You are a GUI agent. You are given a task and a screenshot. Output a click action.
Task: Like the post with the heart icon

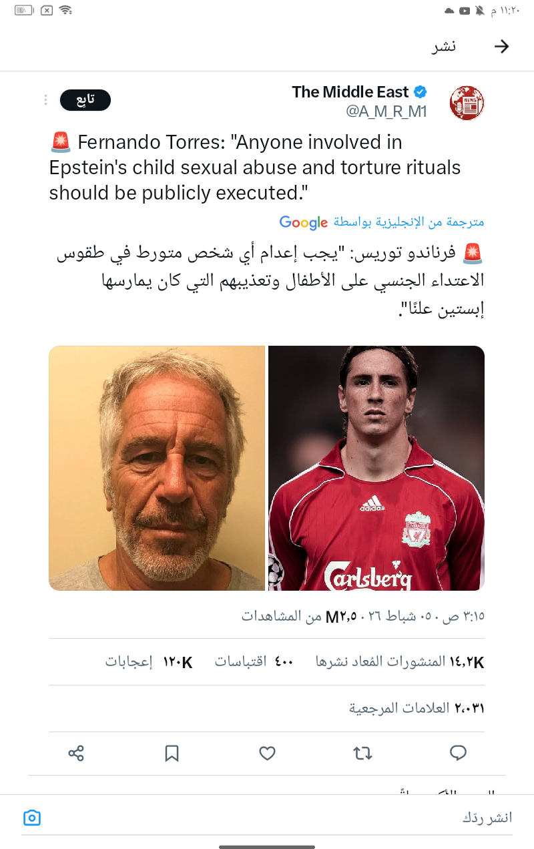tap(267, 754)
